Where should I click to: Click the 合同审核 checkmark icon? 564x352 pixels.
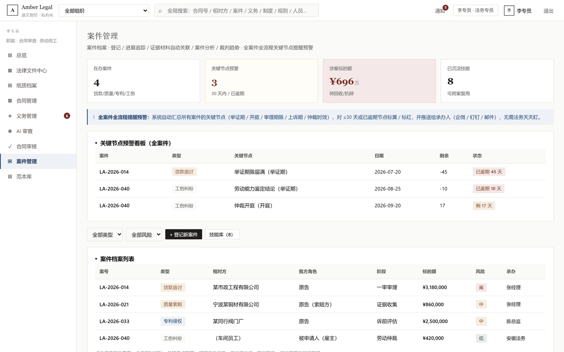10,146
